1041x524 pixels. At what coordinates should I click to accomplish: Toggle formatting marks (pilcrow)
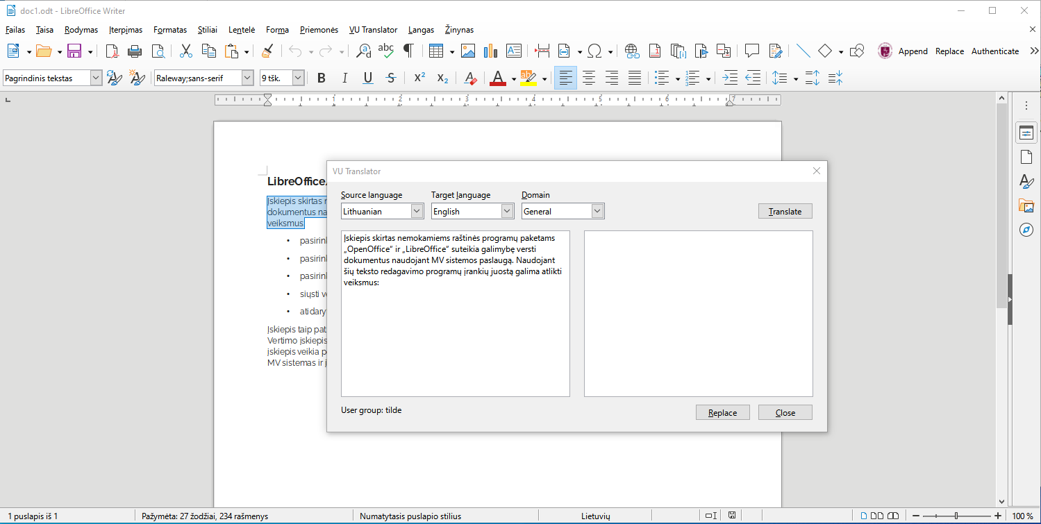(x=409, y=51)
